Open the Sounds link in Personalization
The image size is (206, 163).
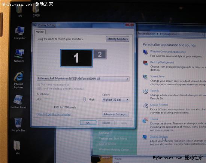pyautogui.click(x=154, y=91)
